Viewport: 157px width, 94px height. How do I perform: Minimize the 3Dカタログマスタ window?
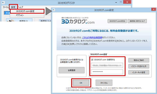pyautogui.click(x=116, y=2)
